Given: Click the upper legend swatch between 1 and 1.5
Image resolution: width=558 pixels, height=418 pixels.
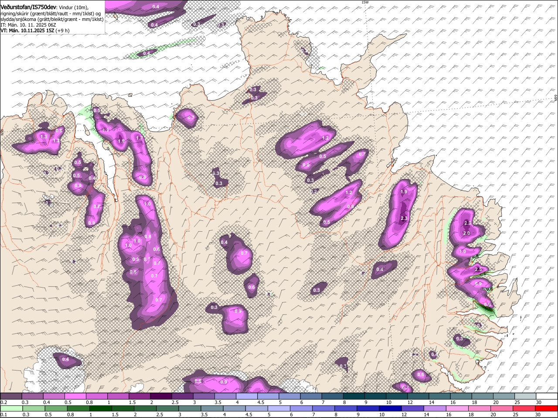Looking at the screenshot, I should 118,396.
